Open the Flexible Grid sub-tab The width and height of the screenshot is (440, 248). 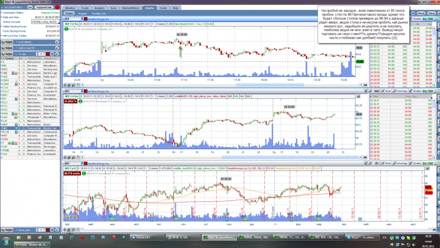[99, 13]
